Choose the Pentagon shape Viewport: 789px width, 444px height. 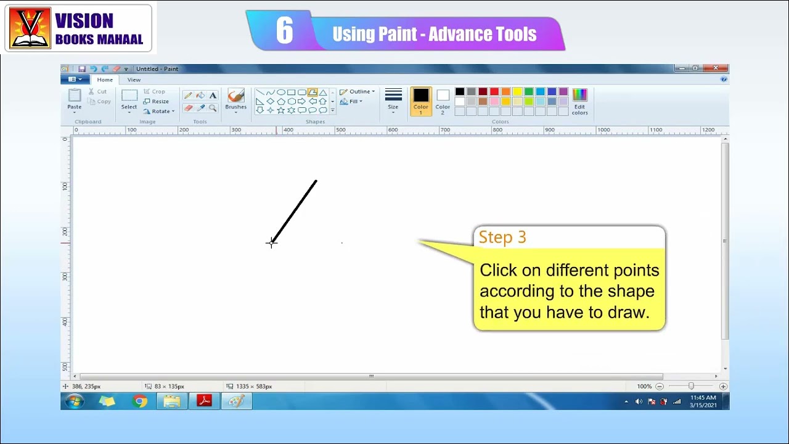[281, 102]
